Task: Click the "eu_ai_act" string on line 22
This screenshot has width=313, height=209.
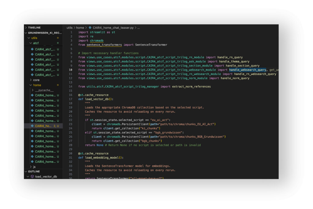Action: pos(160,120)
